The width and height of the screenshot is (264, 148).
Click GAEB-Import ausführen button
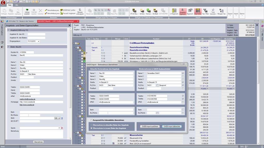[150, 126]
